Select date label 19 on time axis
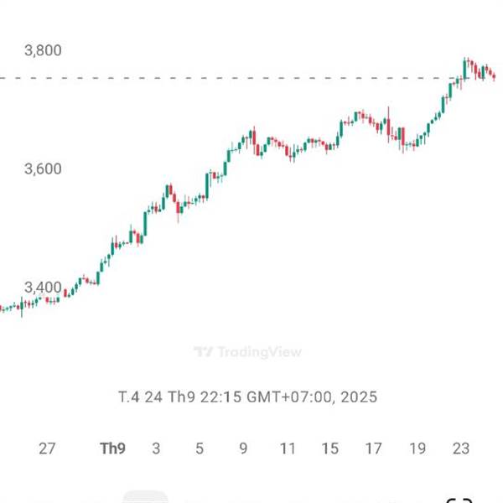The width and height of the screenshot is (503, 503). [x=418, y=449]
